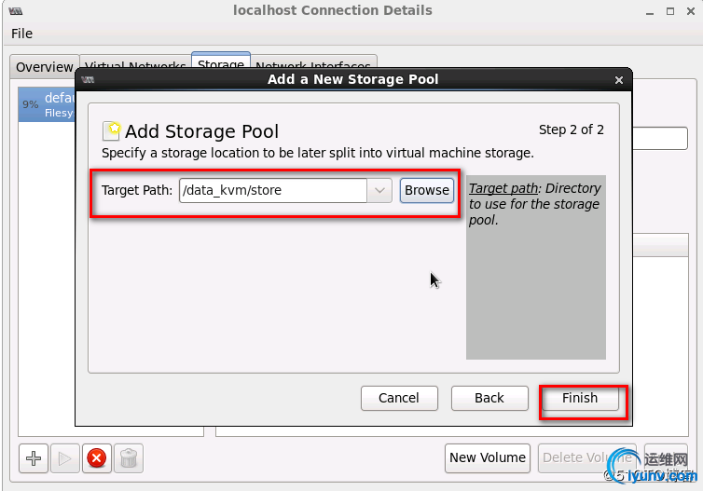The width and height of the screenshot is (703, 491).
Task: Expand the Target Path dropdown arrow
Action: (x=379, y=190)
